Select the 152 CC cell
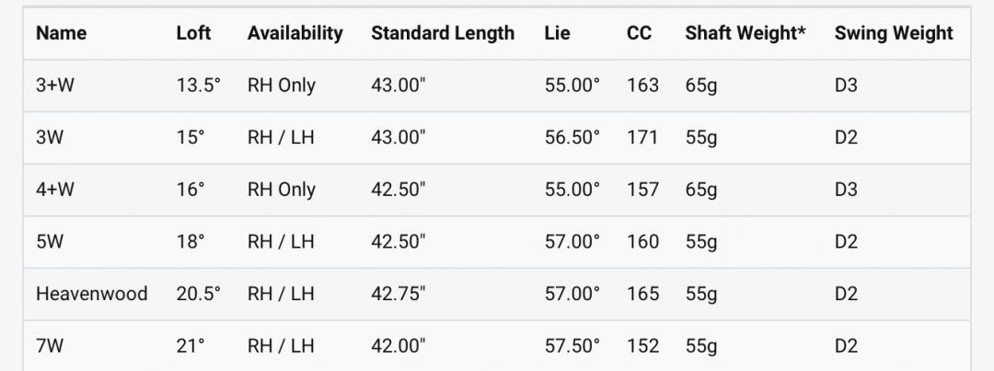 coord(642,346)
